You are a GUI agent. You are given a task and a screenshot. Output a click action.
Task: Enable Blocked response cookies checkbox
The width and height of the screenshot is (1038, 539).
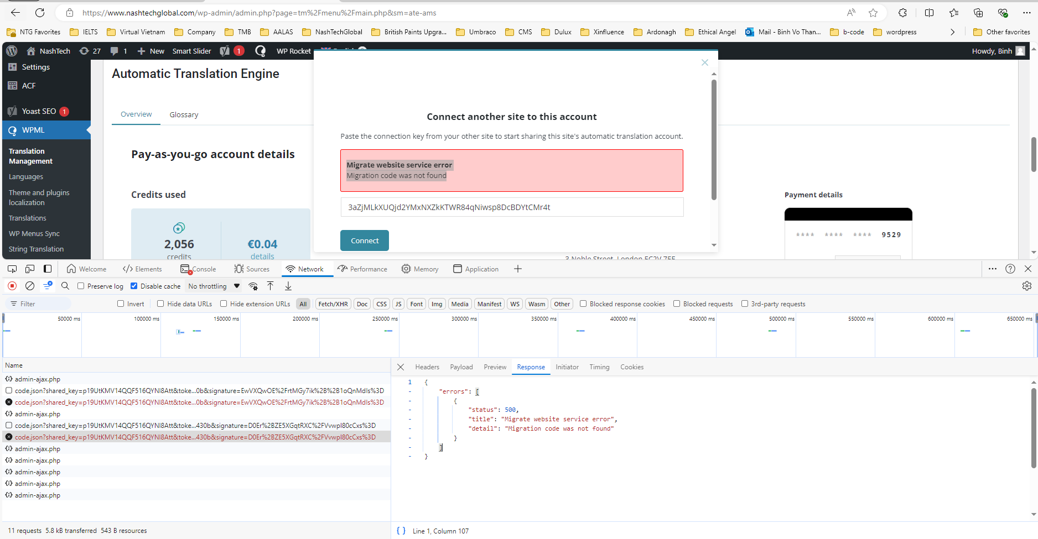click(583, 303)
